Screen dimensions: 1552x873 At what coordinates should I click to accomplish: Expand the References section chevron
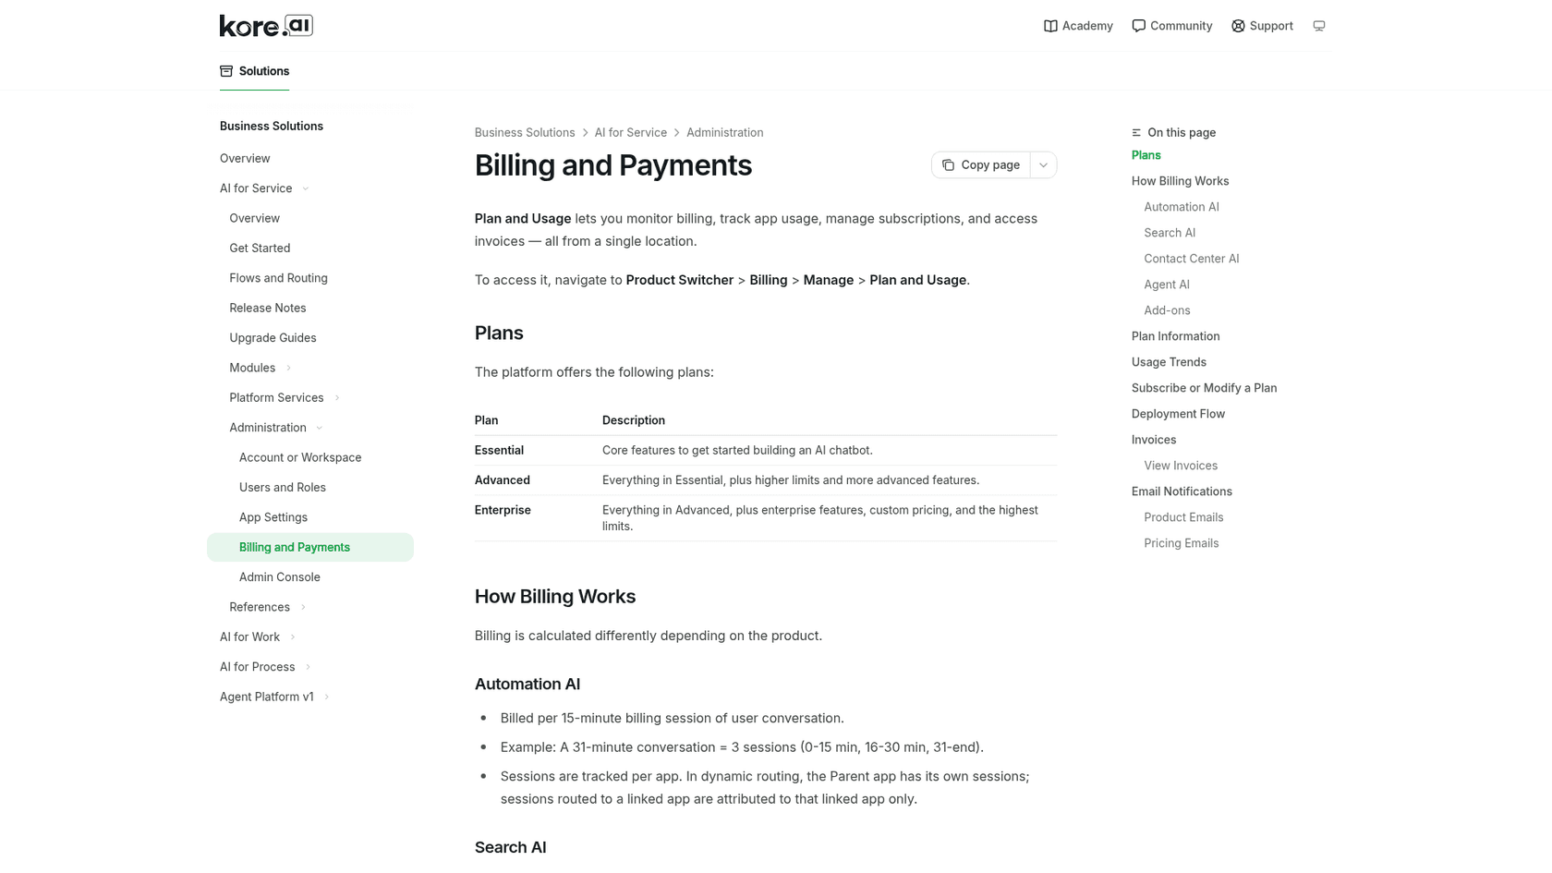(303, 607)
